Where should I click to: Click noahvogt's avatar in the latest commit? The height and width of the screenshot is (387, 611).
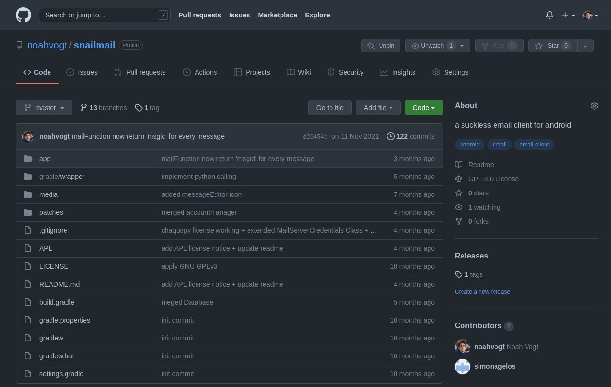pos(28,136)
